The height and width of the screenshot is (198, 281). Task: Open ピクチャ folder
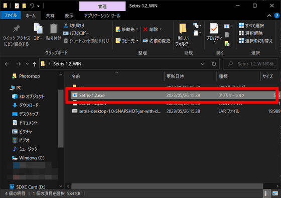tap(22, 132)
